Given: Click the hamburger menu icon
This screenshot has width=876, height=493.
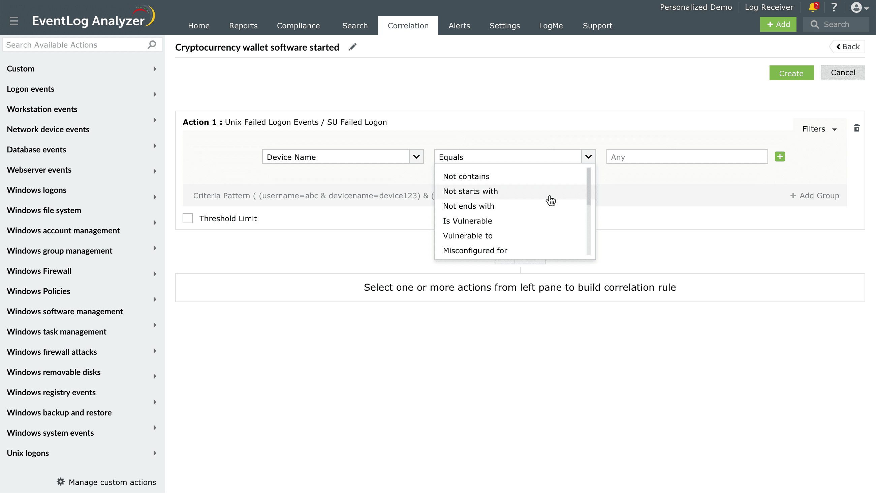Looking at the screenshot, I should click(x=14, y=21).
